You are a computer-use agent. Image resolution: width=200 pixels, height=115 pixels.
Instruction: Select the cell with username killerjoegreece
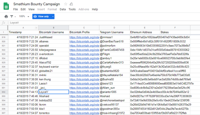pos(53,50)
